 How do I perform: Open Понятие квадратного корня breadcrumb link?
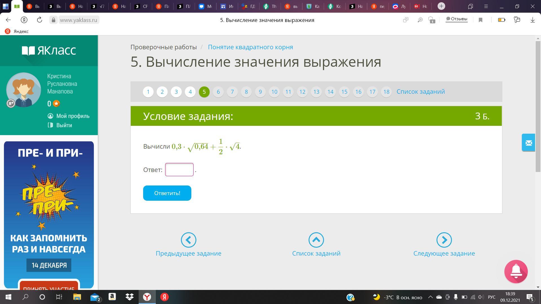tap(250, 47)
